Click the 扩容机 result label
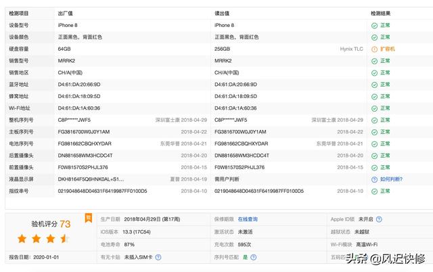The image size is (433, 272). click(388, 49)
